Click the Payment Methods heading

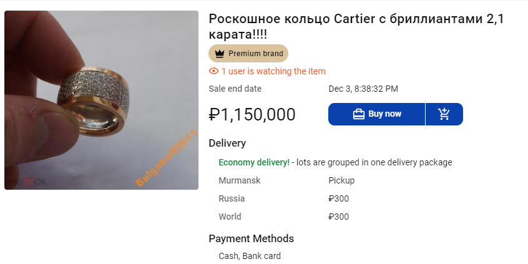tap(251, 238)
